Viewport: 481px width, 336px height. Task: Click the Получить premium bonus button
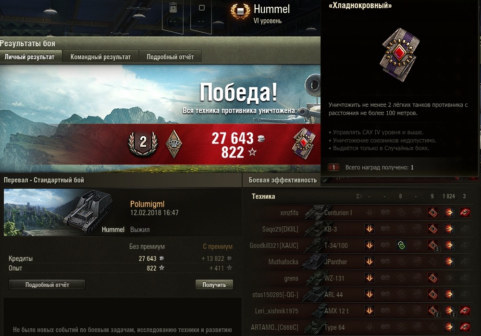pyautogui.click(x=214, y=284)
